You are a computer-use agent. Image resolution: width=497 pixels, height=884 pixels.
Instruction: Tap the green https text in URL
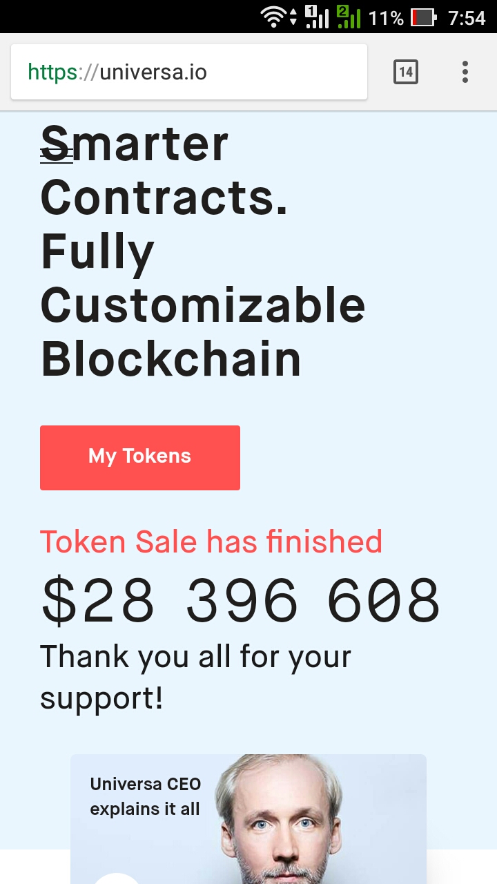click(x=52, y=72)
